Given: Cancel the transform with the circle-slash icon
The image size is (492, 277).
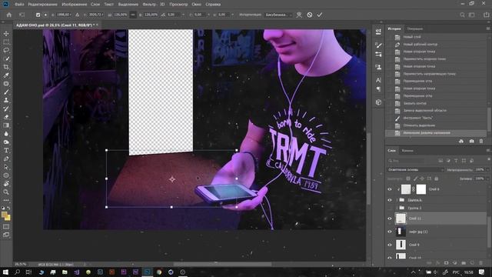Looking at the screenshot, I should tap(310, 15).
